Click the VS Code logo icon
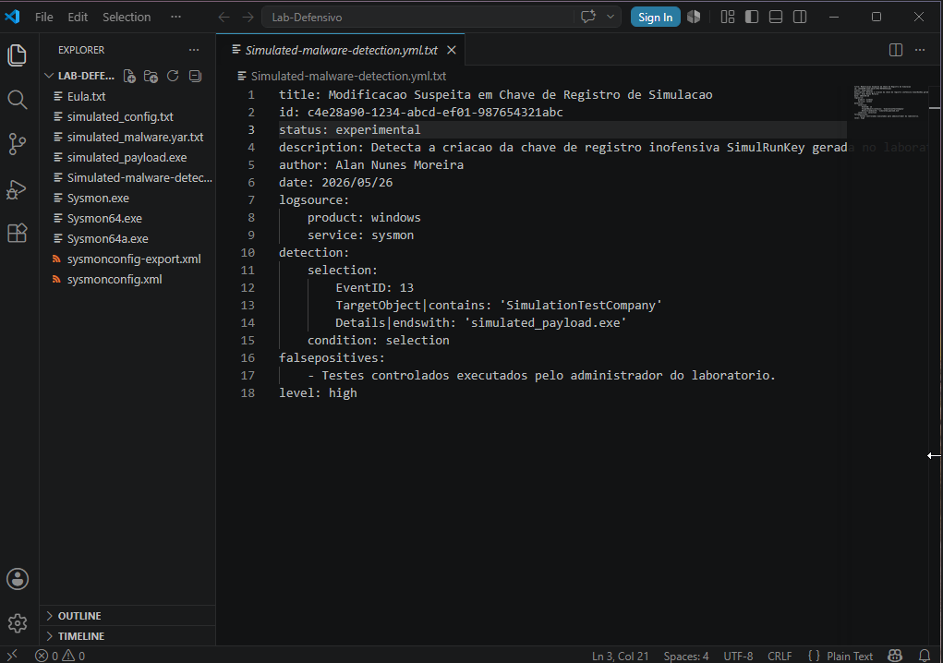Image resolution: width=943 pixels, height=663 pixels. (12, 17)
